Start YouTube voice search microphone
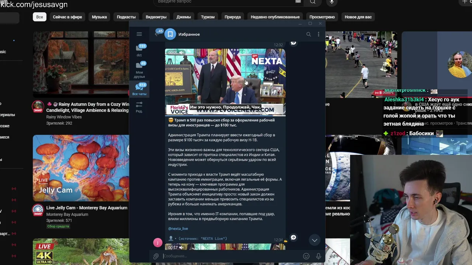Screen dimensions: 472x265 coord(332,2)
